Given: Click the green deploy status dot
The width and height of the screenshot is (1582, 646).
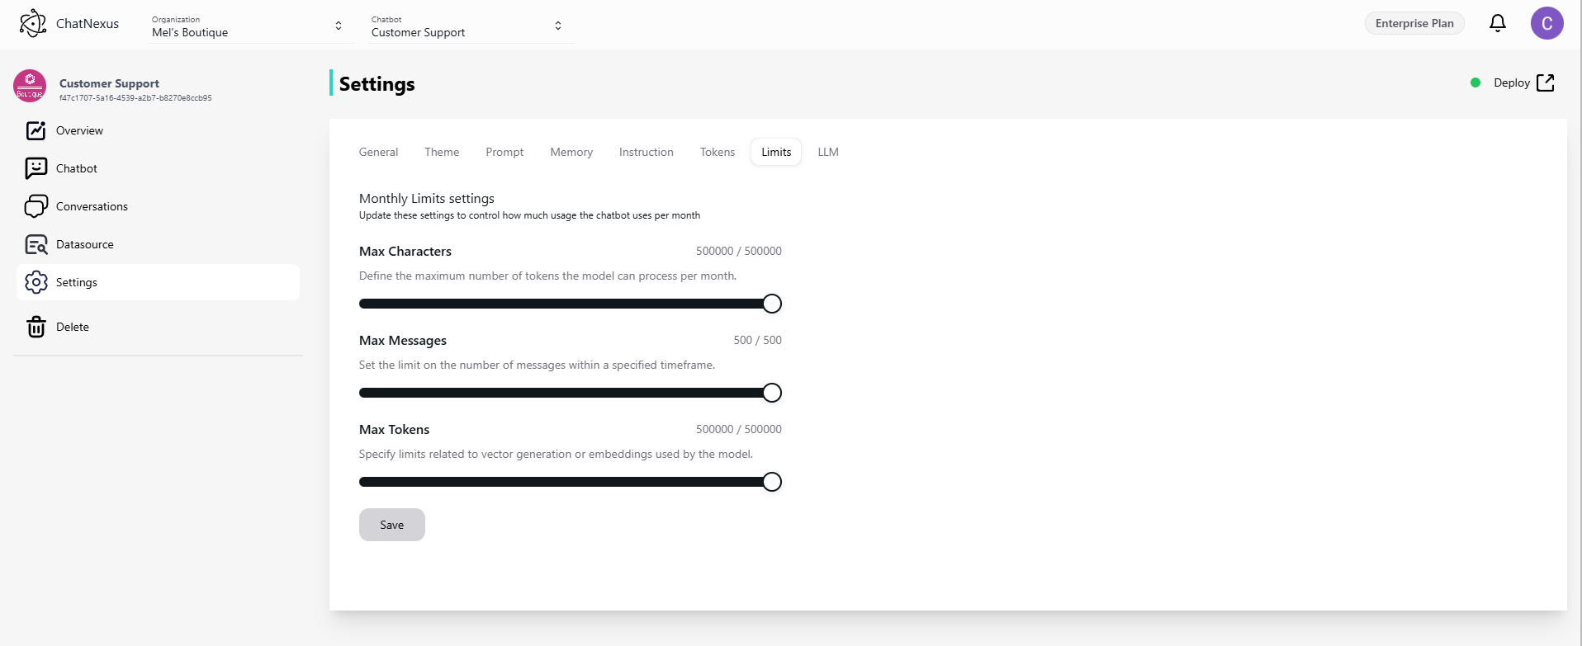Looking at the screenshot, I should tap(1475, 83).
